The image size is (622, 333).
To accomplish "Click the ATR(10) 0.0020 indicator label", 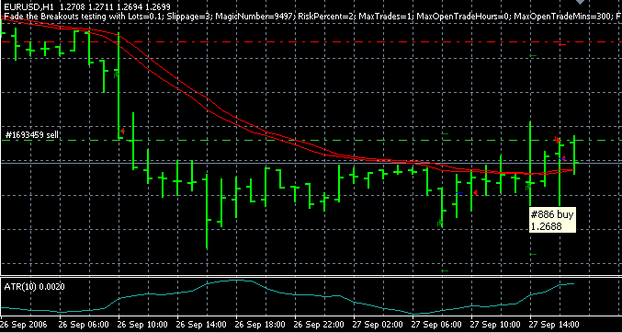I will [x=34, y=287].
